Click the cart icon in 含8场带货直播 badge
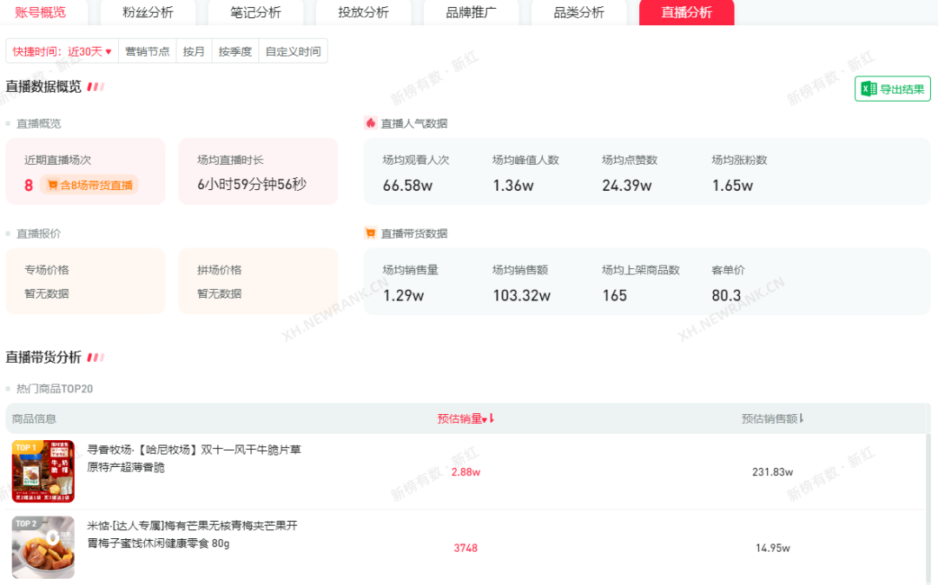938x585 pixels. click(x=52, y=185)
